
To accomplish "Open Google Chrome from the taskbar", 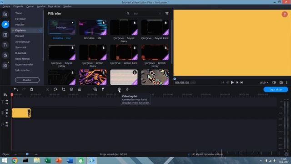I will click(14, 160).
